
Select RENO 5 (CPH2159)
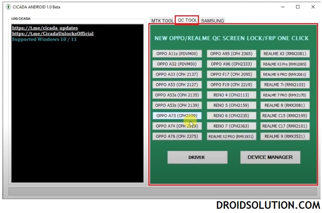click(x=231, y=105)
